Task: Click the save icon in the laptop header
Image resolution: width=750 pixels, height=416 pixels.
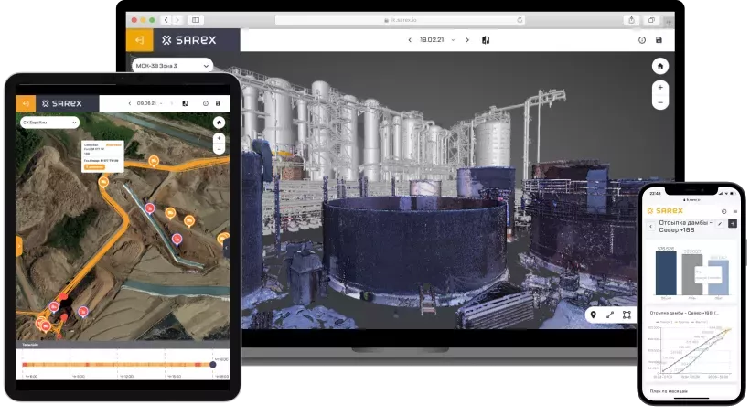Action: (x=659, y=40)
